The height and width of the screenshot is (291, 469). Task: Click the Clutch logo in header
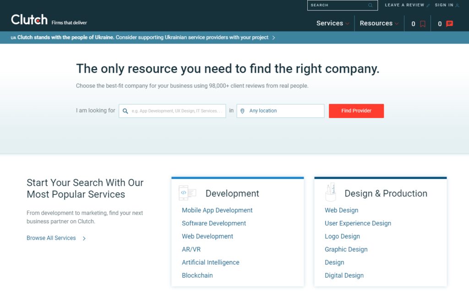click(x=29, y=20)
